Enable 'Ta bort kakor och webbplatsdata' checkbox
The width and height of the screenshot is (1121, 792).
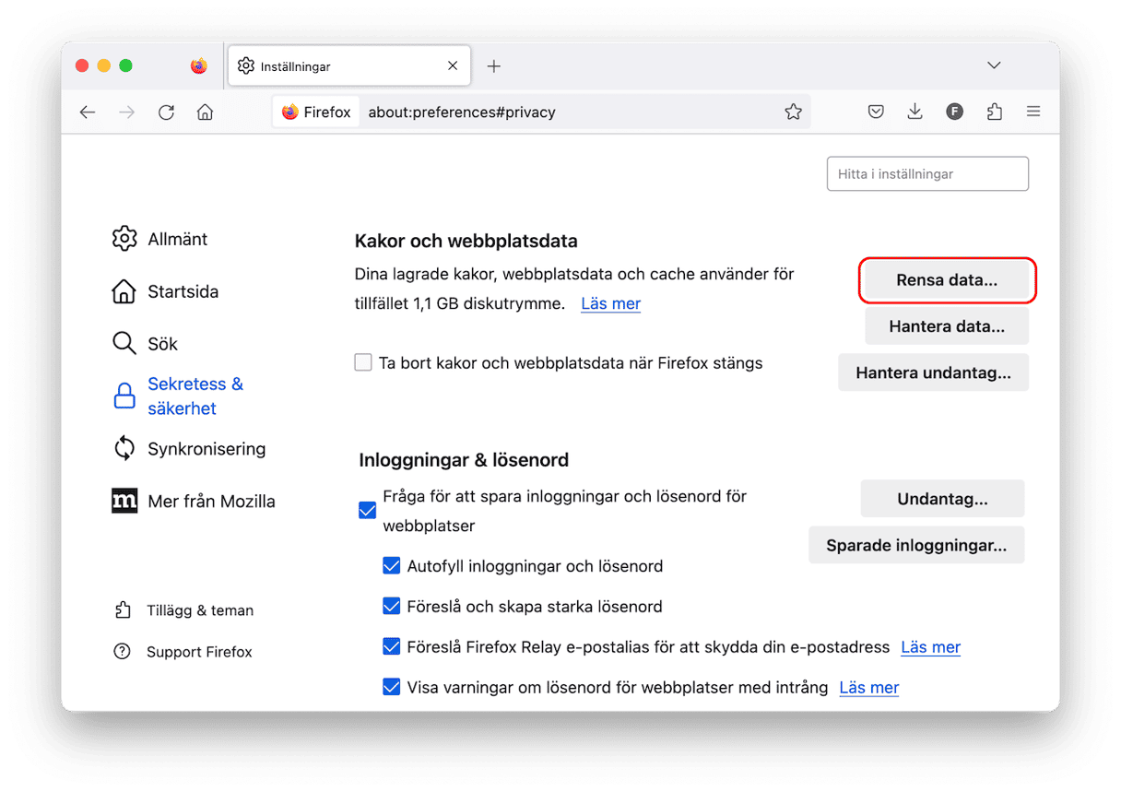[x=363, y=363]
